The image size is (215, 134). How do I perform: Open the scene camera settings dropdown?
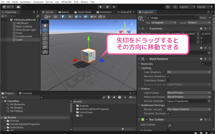click(x=93, y=17)
